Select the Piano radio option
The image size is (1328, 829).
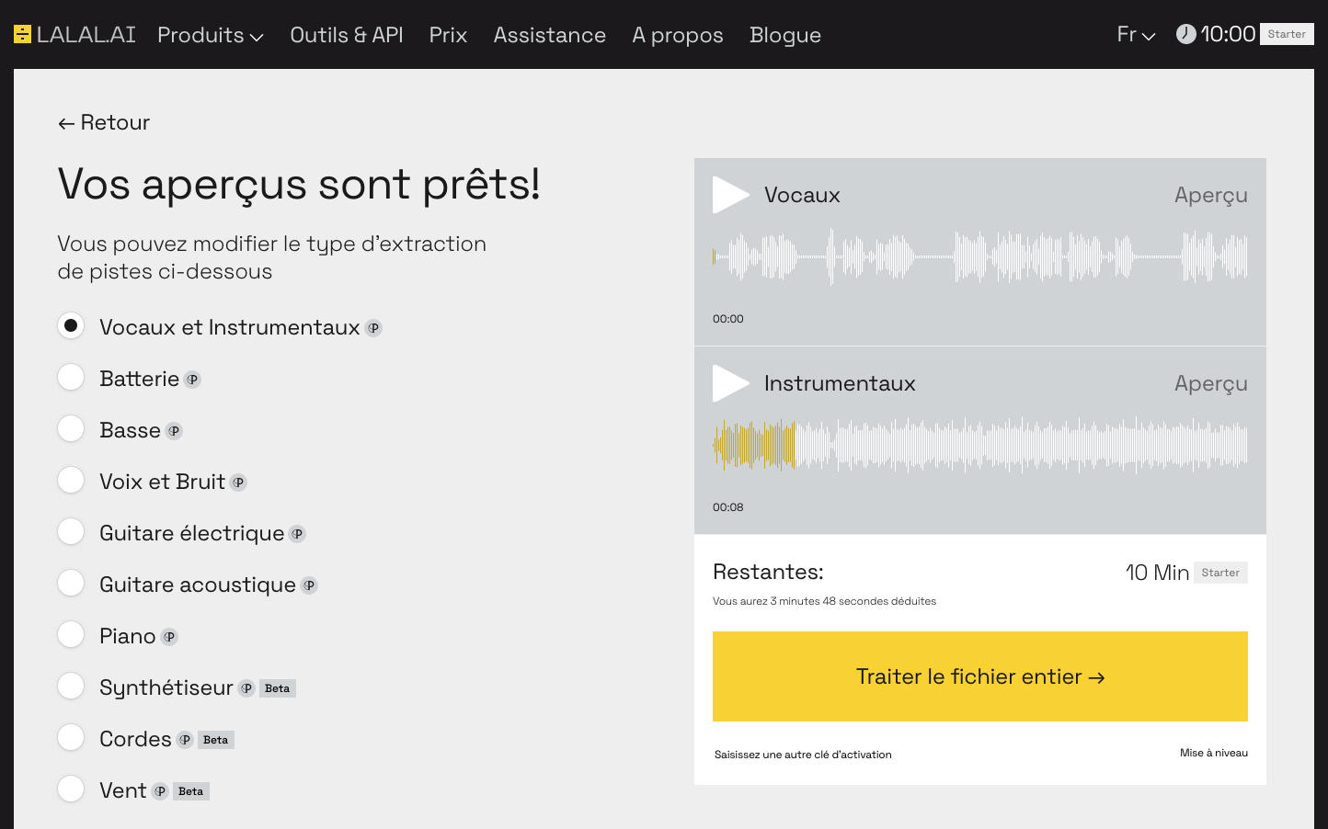pos(71,635)
